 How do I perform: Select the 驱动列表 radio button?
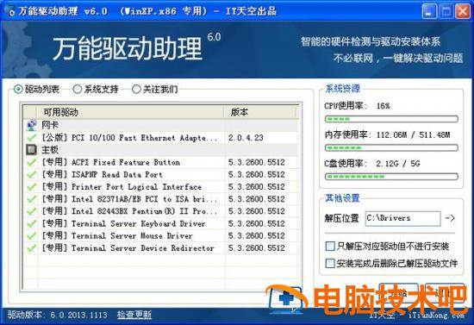18,89
